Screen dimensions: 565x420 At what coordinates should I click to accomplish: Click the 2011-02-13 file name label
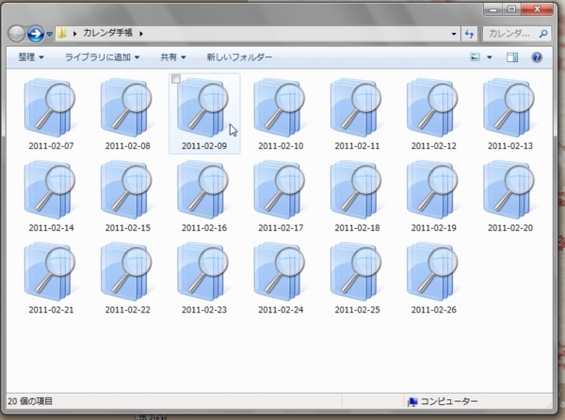point(509,146)
